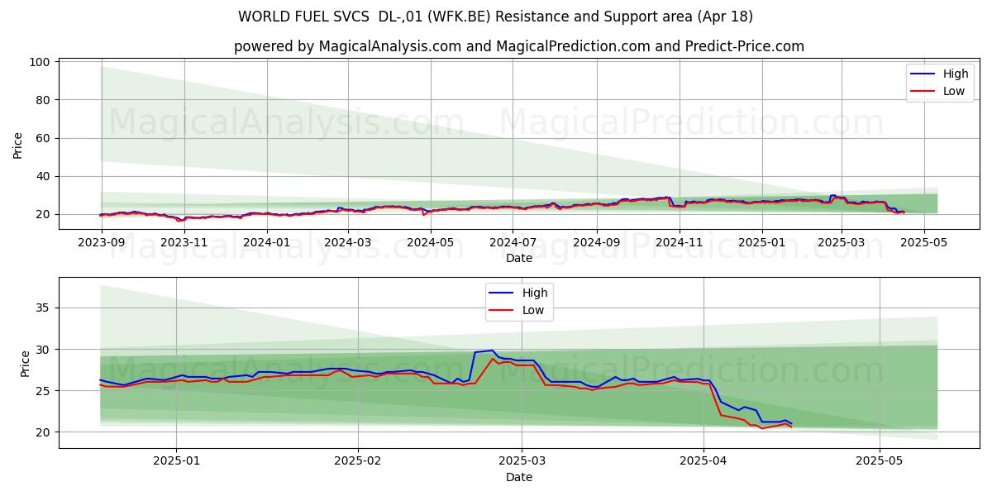Click the '2023-11' date tick label
This screenshot has height=496, width=992.
pos(184,242)
